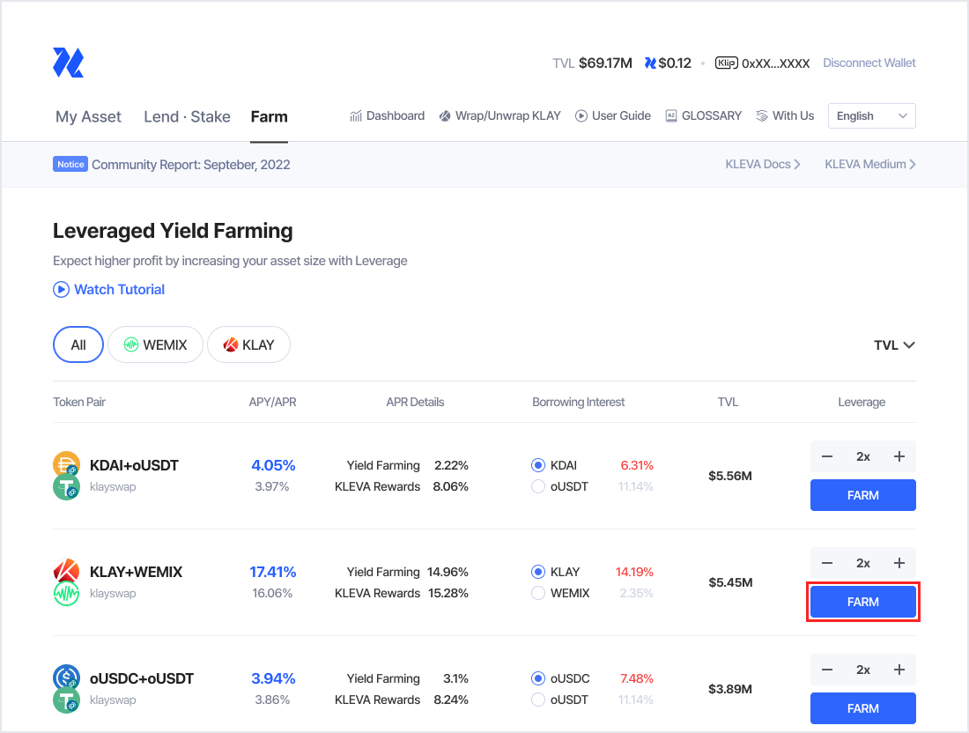
Task: Open the English language dropdown
Action: 871,116
